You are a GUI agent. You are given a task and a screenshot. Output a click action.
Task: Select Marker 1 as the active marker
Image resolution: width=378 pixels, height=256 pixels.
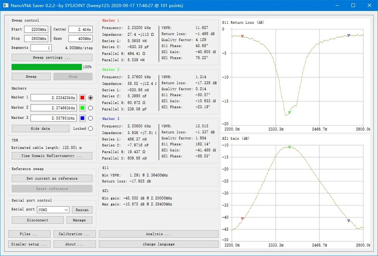pos(90,97)
